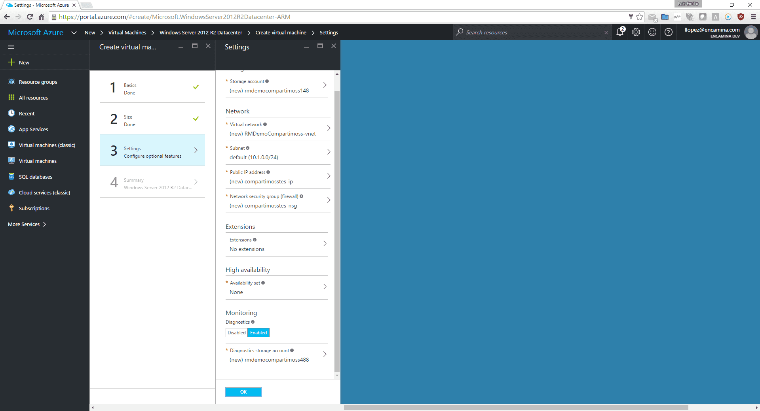
Task: Bookmark this page with star icon
Action: pyautogui.click(x=639, y=17)
